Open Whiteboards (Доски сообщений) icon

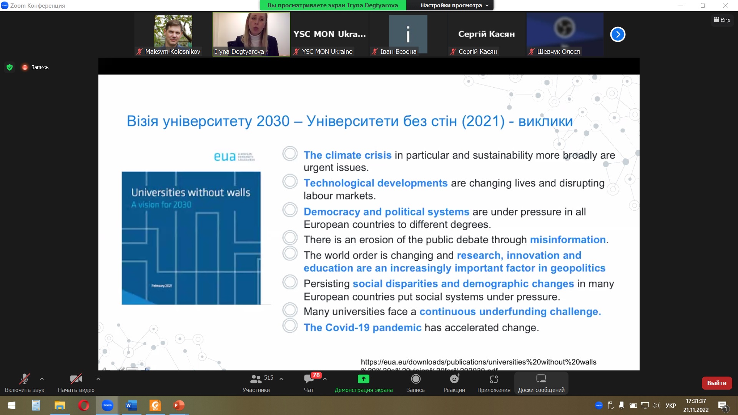[541, 379]
